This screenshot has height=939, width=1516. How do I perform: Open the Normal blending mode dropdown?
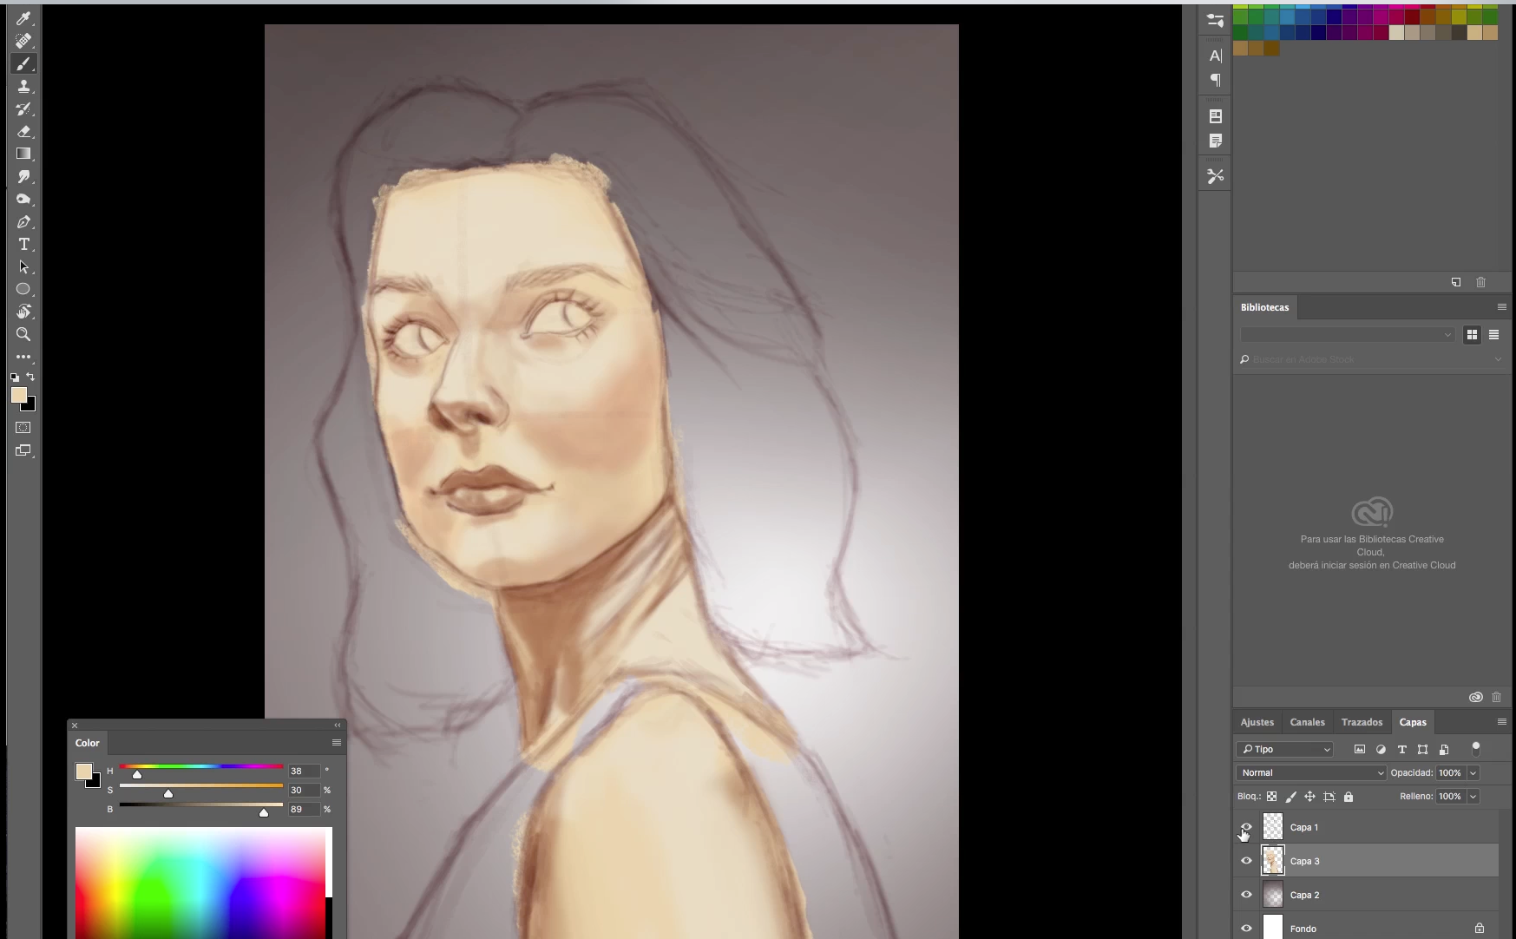tap(1311, 772)
